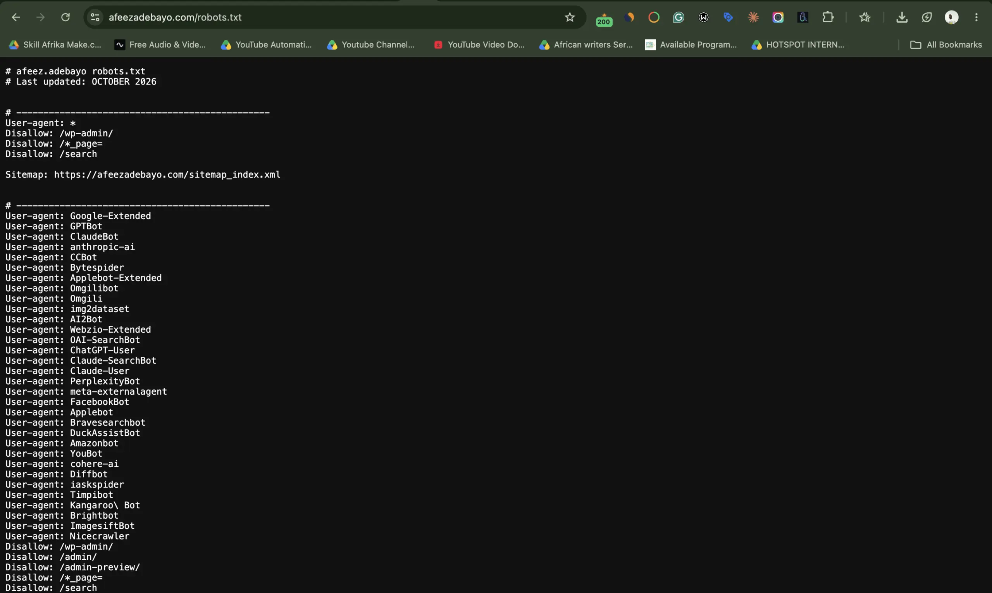Click the 'Disallow: /admin/' line
The image size is (992, 593).
[x=51, y=557]
